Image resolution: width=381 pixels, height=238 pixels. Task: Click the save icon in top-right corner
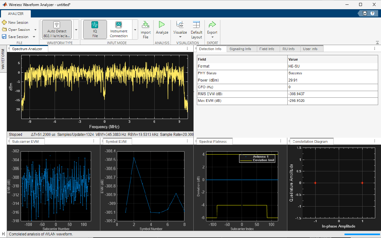tap(365, 13)
